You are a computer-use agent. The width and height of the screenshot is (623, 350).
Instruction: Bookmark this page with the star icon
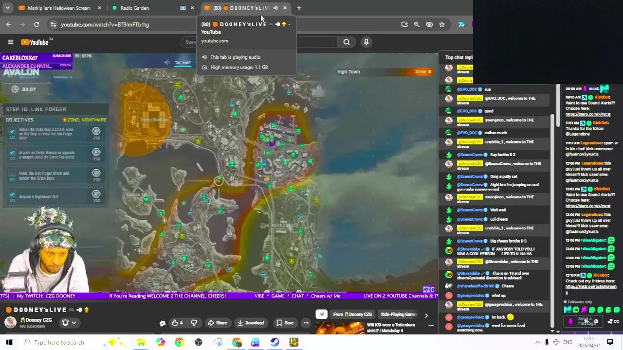tap(442, 24)
